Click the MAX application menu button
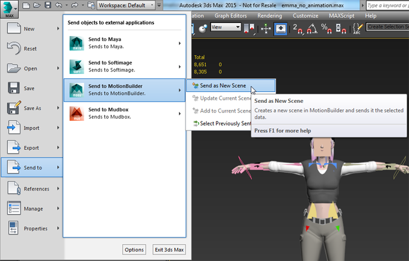 click(10, 9)
